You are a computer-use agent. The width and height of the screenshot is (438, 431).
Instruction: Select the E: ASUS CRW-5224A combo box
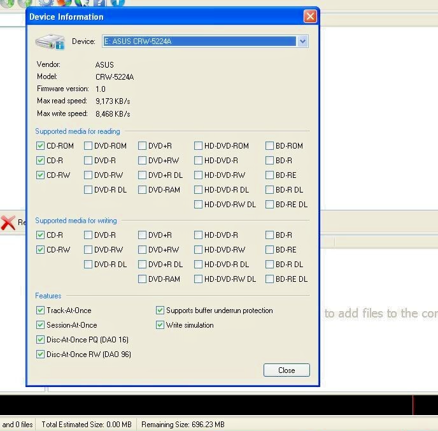pyautogui.click(x=205, y=41)
